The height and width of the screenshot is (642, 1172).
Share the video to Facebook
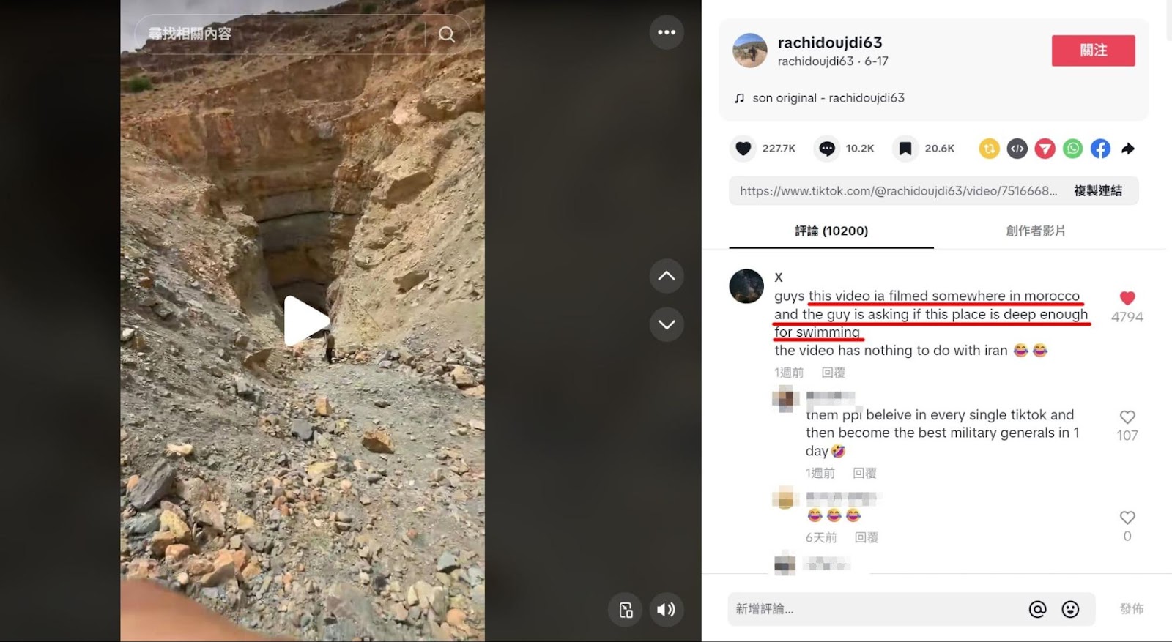tap(1100, 149)
